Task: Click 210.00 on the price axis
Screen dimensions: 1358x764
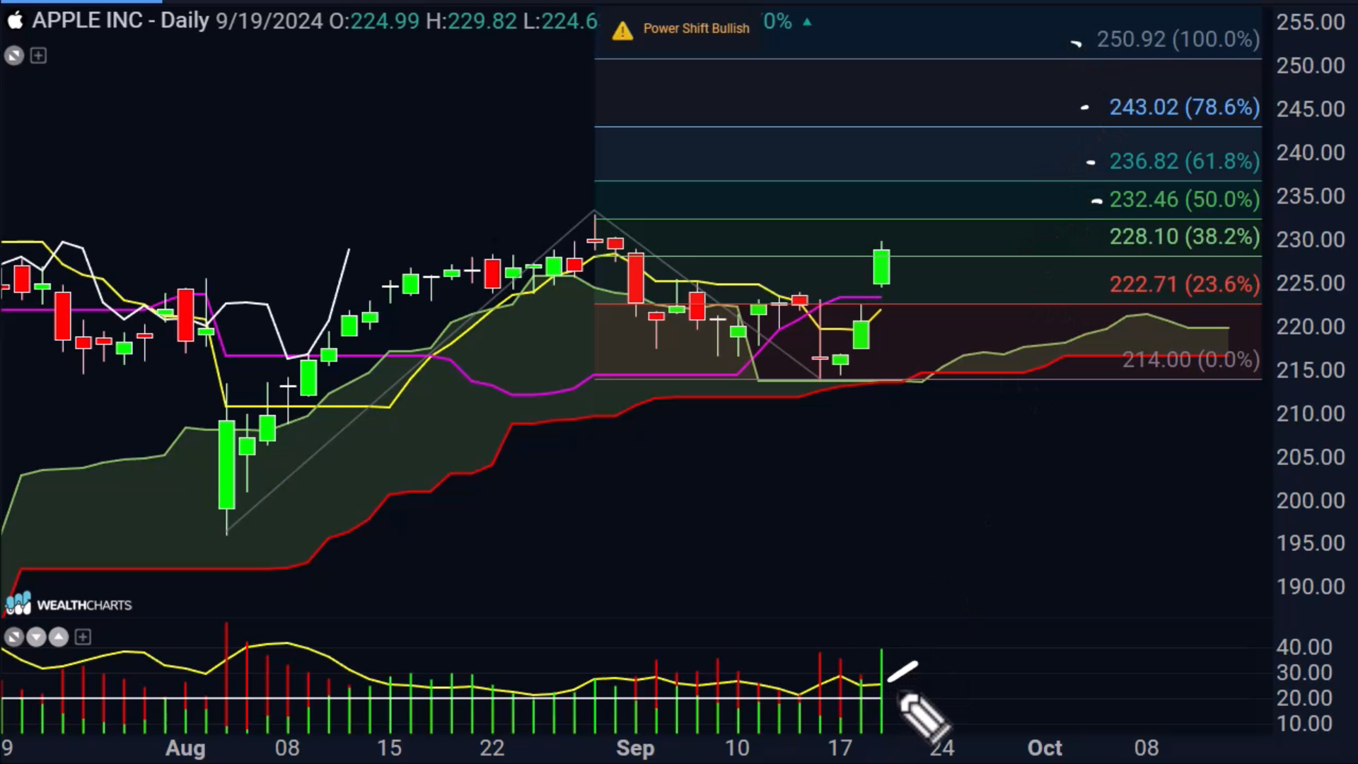Action: coord(1310,414)
